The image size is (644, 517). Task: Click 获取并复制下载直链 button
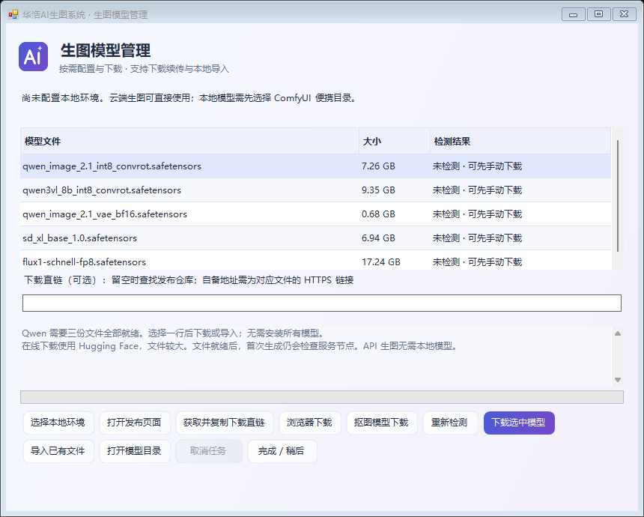[225, 423]
